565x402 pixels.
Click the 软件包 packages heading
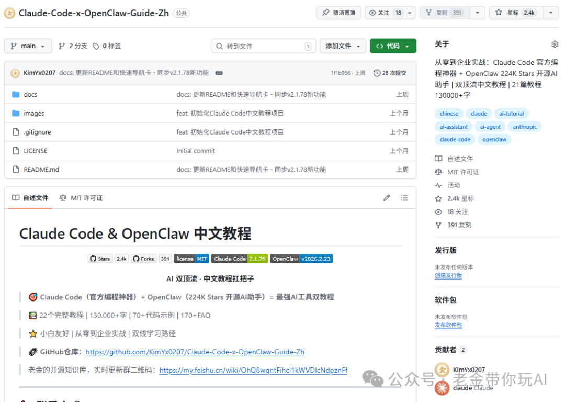point(445,299)
